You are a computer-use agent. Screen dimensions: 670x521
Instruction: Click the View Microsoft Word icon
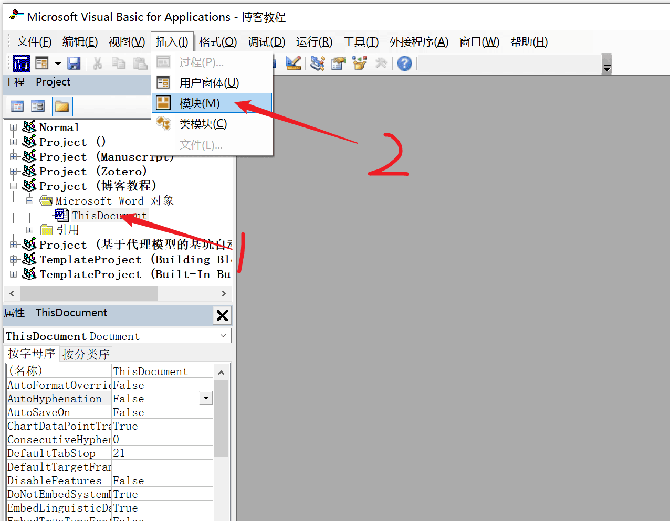pyautogui.click(x=22, y=63)
